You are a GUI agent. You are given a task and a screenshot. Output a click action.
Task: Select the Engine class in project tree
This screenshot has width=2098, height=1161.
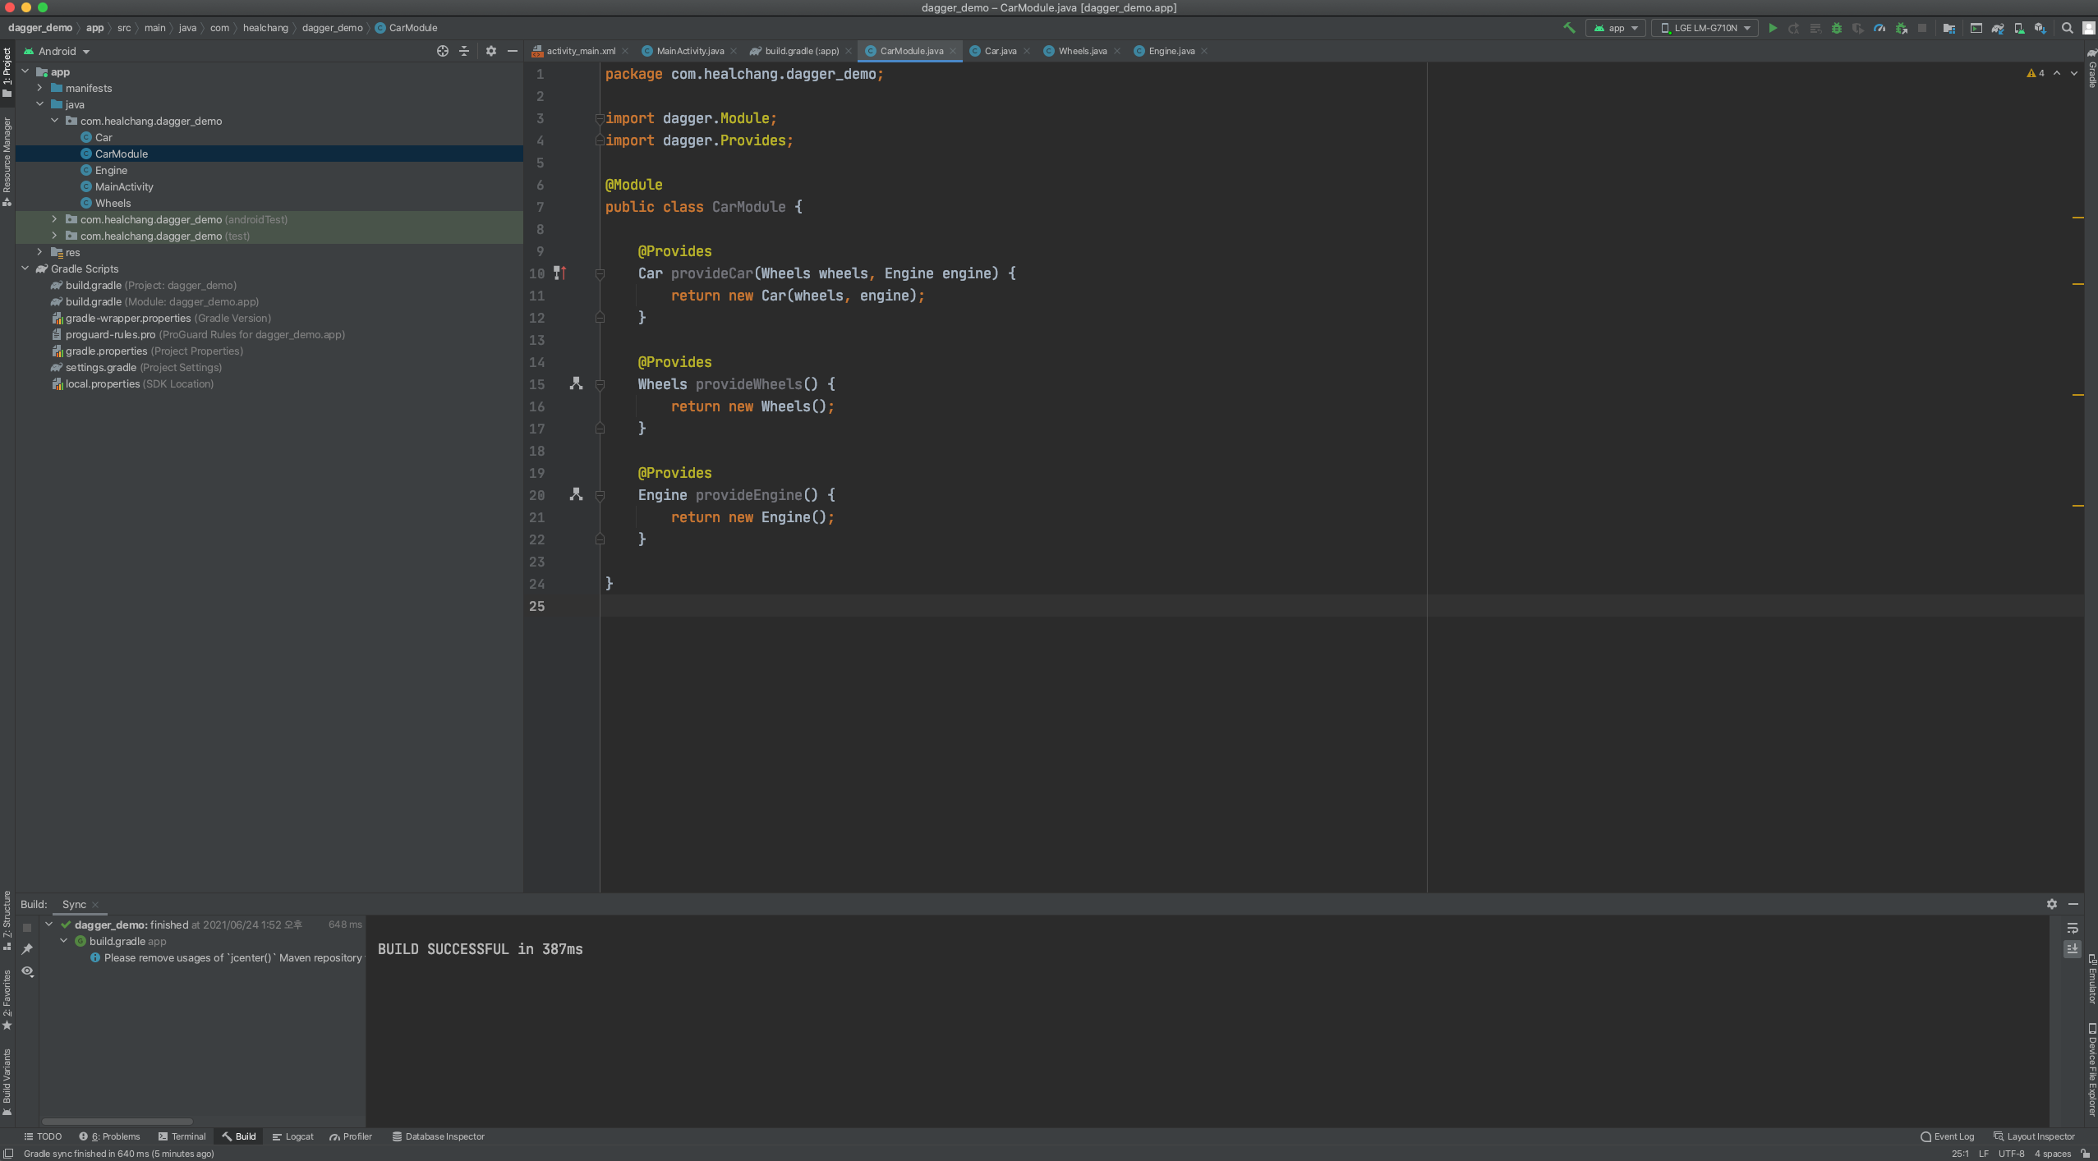click(111, 170)
